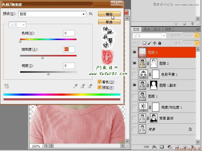
Task: Click lock image pixels brush icon
Action: coord(149,43)
